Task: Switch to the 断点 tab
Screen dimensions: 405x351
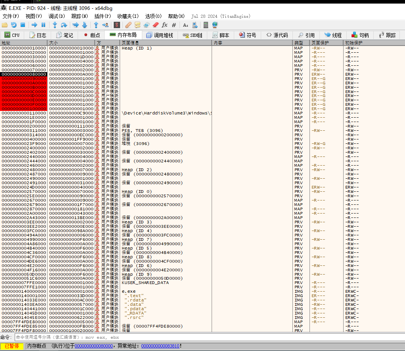Action: click(x=92, y=35)
